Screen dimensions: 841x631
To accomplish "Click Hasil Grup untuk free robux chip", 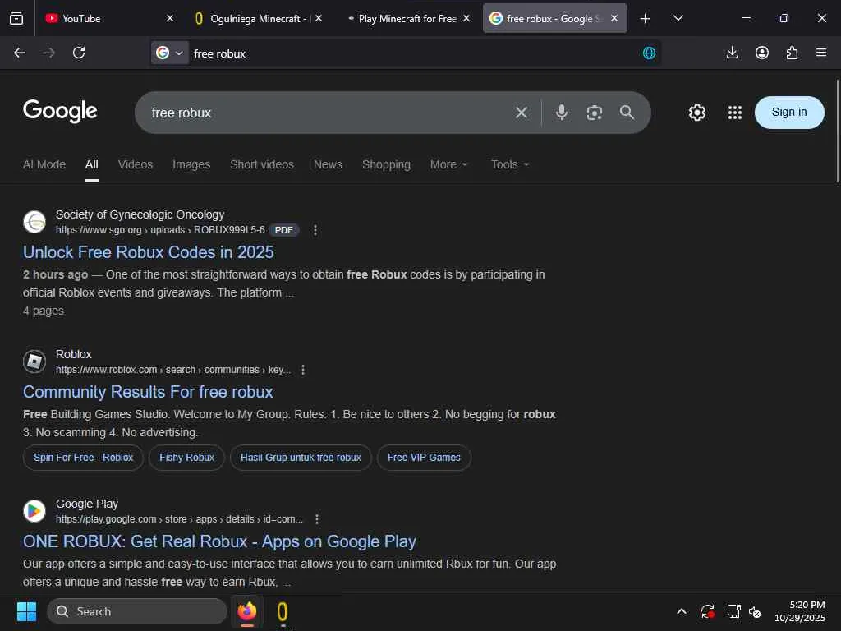I will (x=301, y=458).
